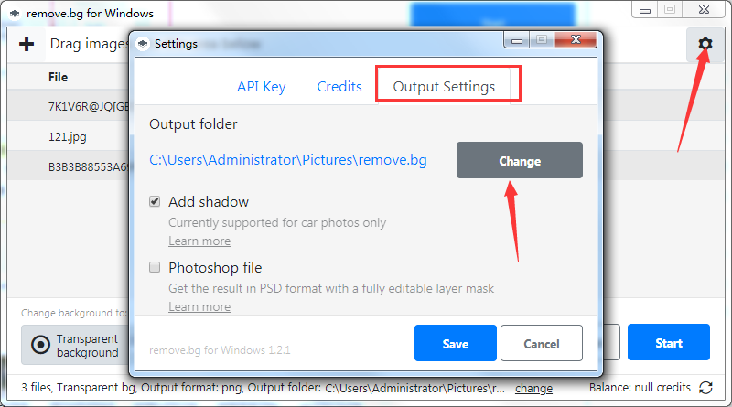The height and width of the screenshot is (407, 732).
Task: Click the remove.bg logo in Settings title bar
Action: pos(143,43)
